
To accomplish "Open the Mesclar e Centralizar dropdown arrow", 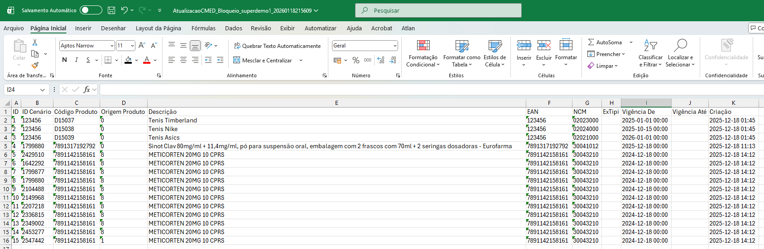I will point(301,60).
